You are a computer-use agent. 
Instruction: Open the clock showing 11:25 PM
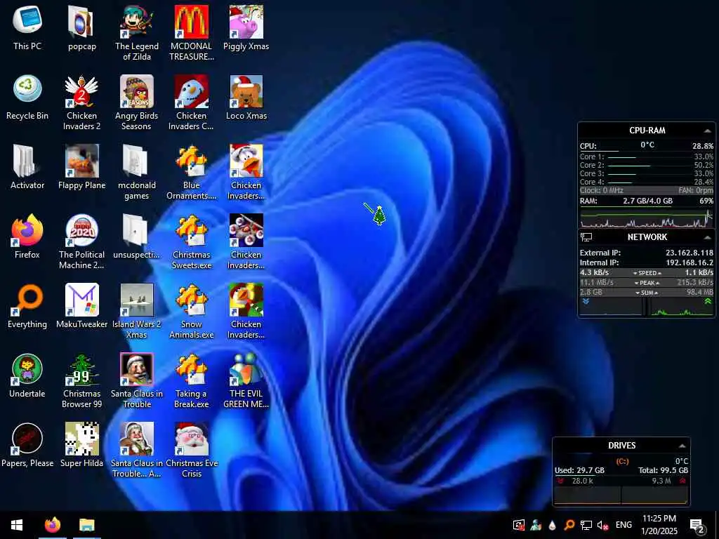[659, 525]
